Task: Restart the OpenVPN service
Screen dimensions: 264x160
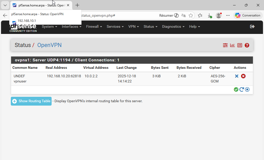Action: click(x=242, y=89)
